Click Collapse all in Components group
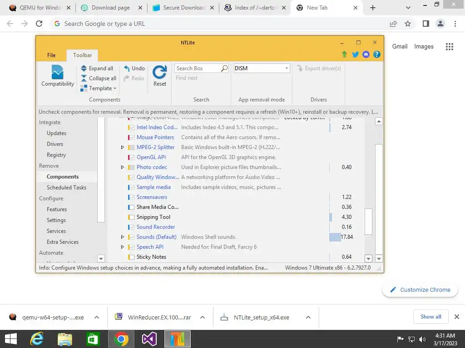Image resolution: width=465 pixels, height=348 pixels. (x=99, y=78)
